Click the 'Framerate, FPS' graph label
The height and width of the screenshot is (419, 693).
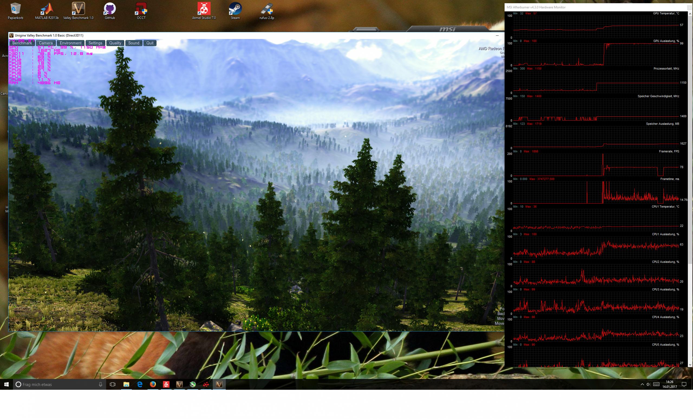[x=669, y=152]
